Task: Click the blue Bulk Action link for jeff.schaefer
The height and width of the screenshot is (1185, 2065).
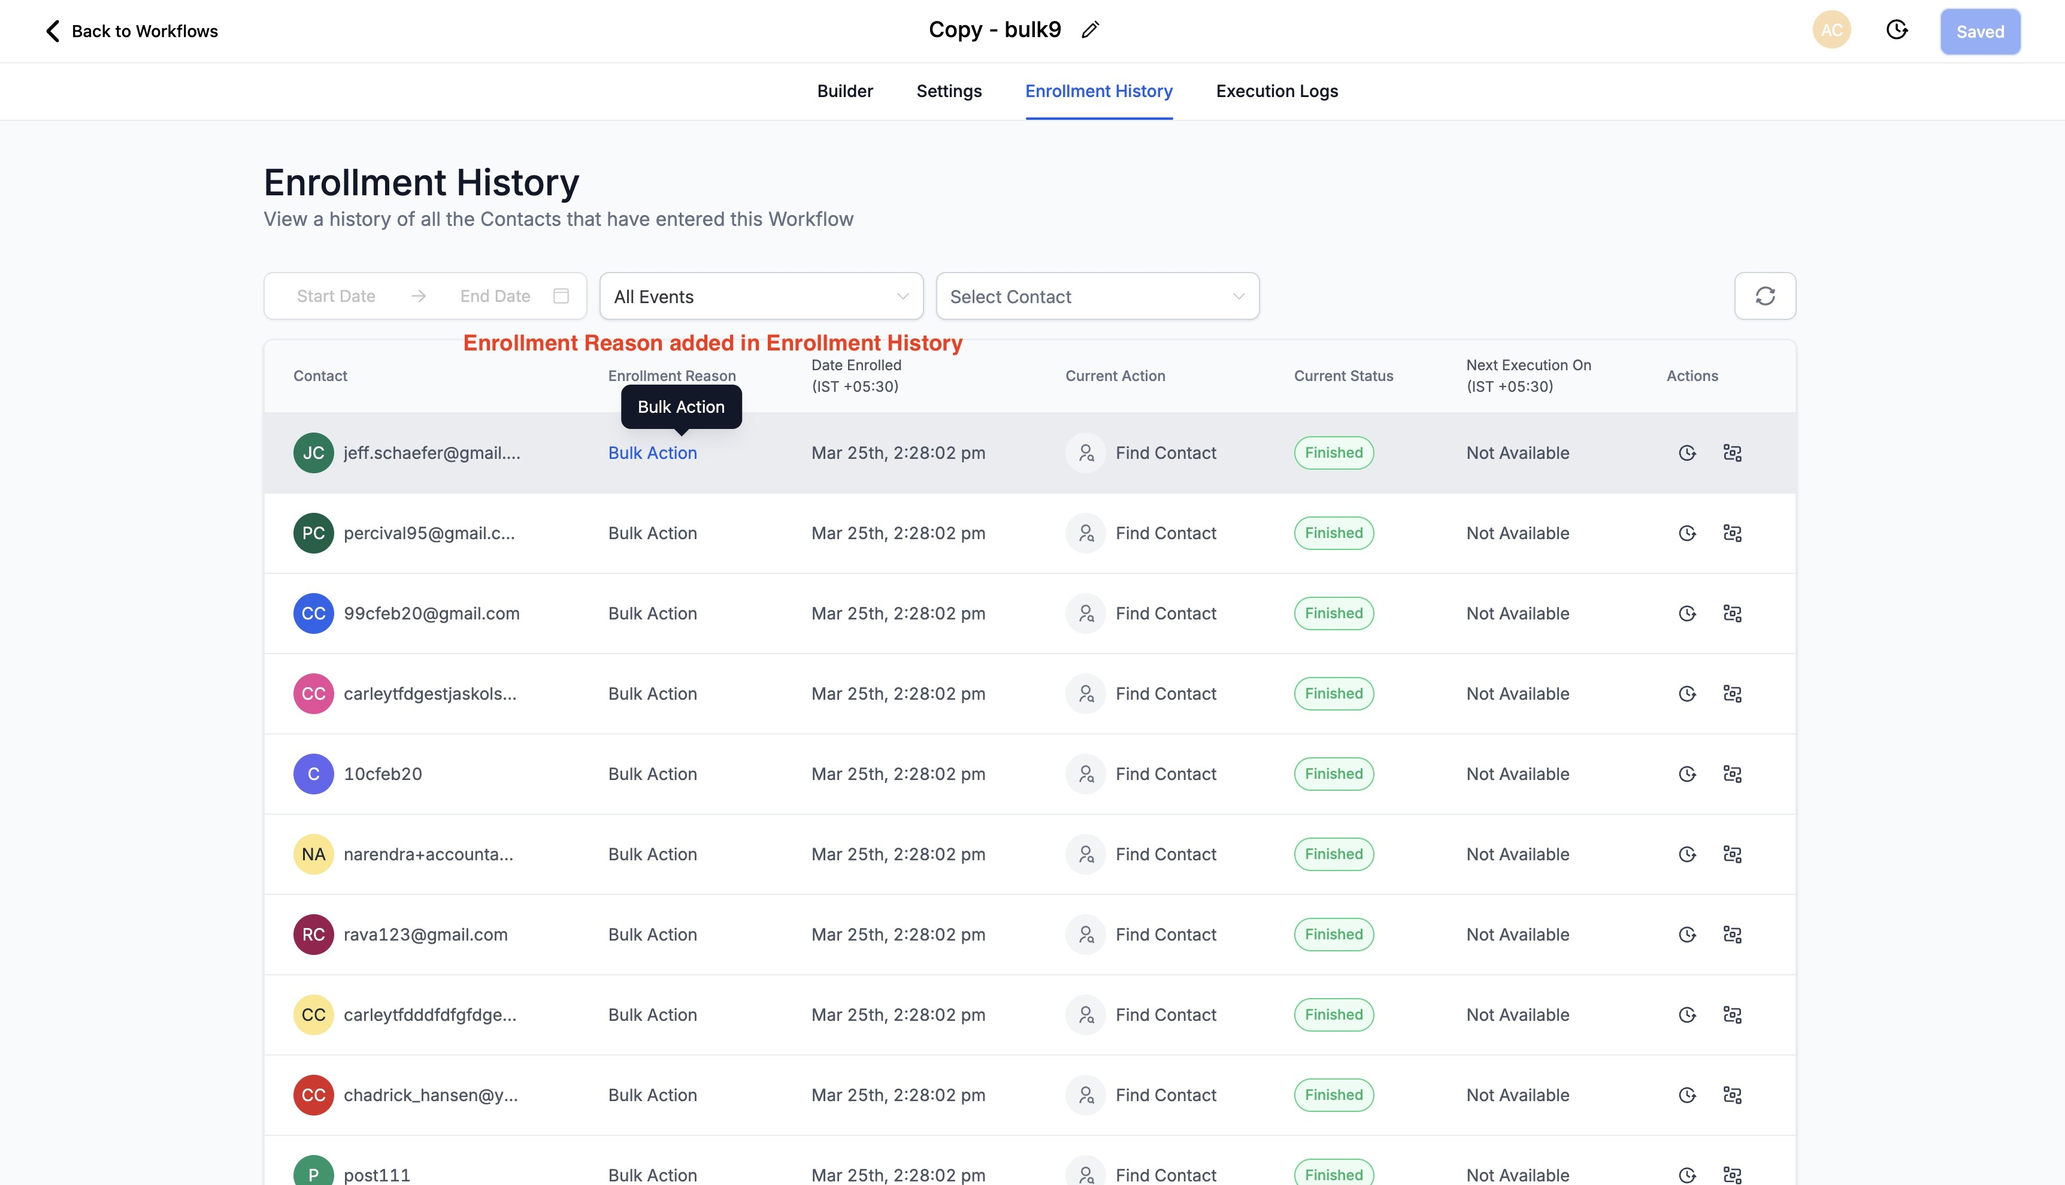Action: [653, 454]
